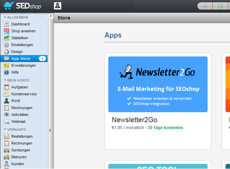Click the sidebar scrollbar up arrow
The image size is (230, 169).
51,16
